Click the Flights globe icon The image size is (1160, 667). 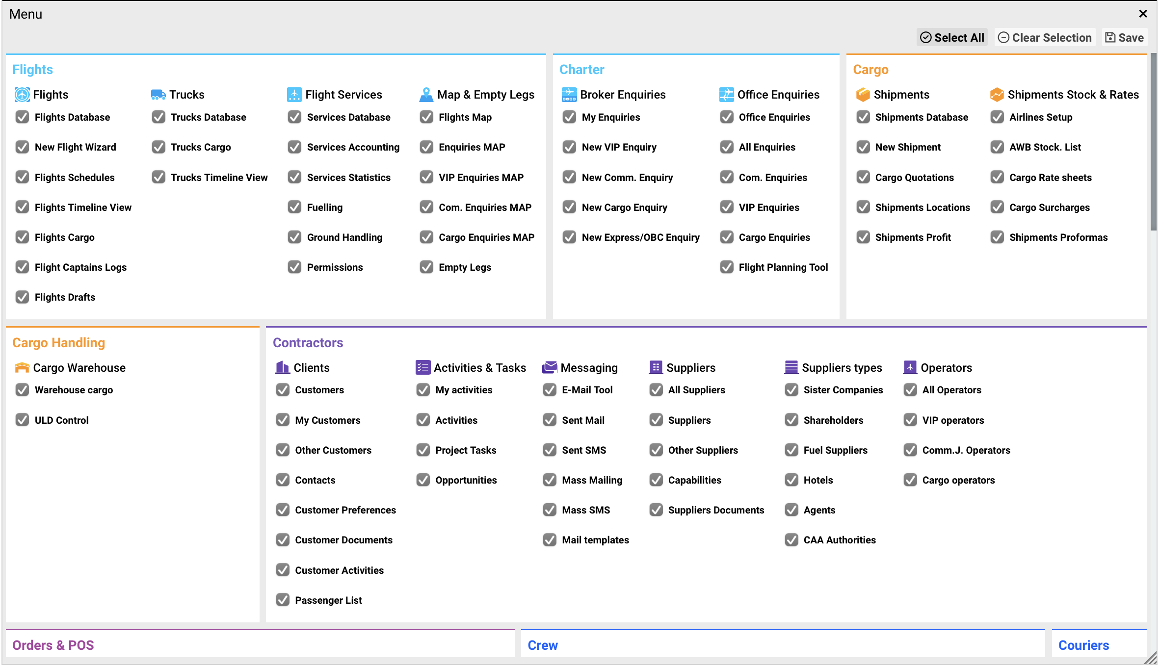click(x=22, y=95)
